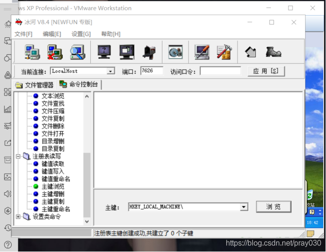Click the screwdriver remote config icon
The height and width of the screenshot is (252, 326).
click(202, 52)
